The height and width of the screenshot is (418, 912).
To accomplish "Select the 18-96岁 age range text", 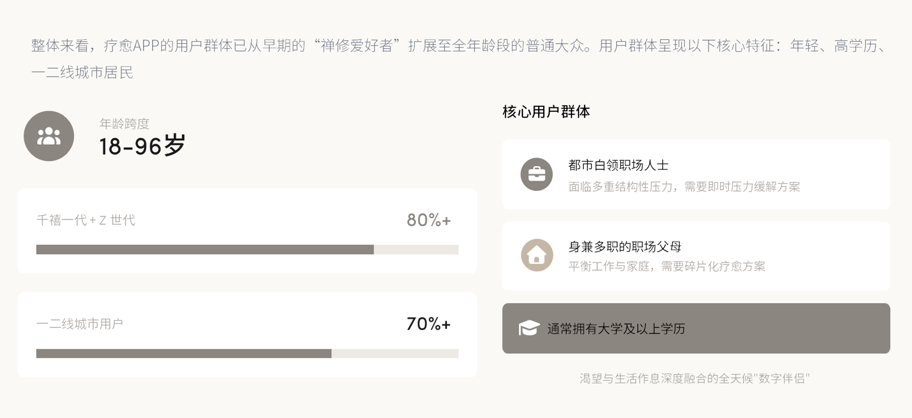I will 142,146.
